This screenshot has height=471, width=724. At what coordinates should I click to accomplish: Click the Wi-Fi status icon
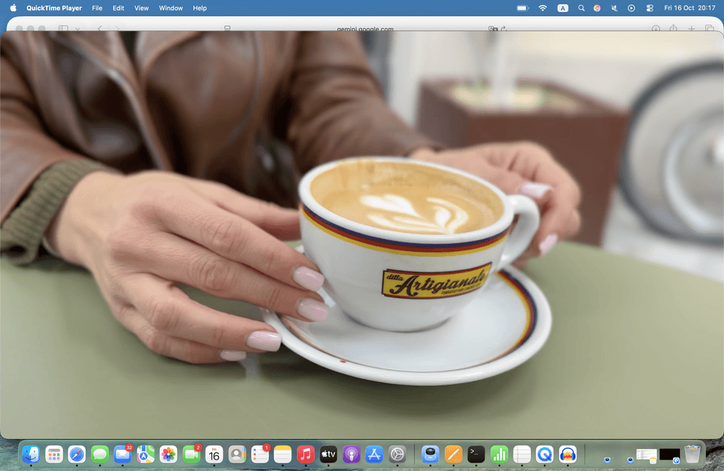[x=542, y=8]
